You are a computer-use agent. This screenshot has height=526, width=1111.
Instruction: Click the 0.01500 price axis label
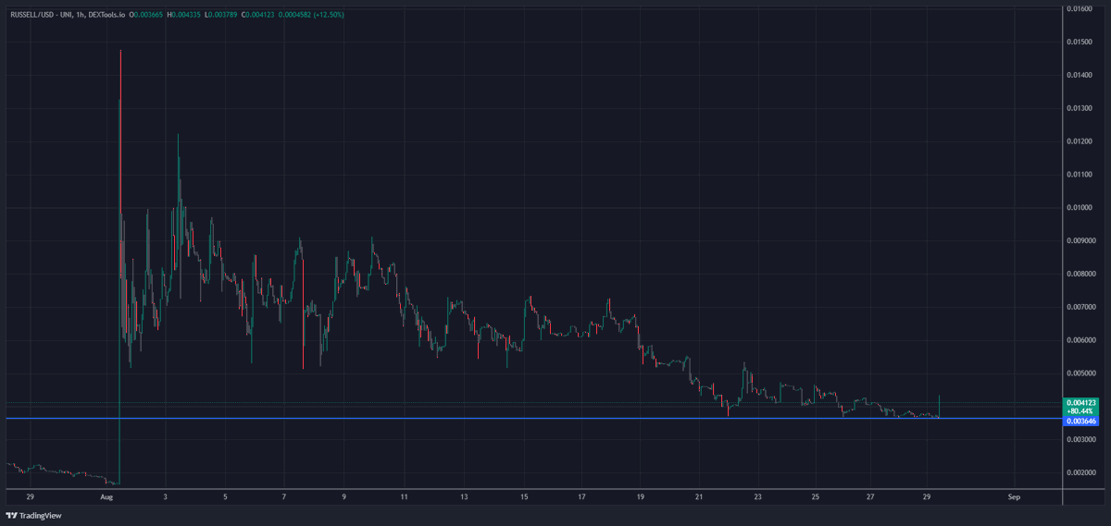click(1080, 42)
